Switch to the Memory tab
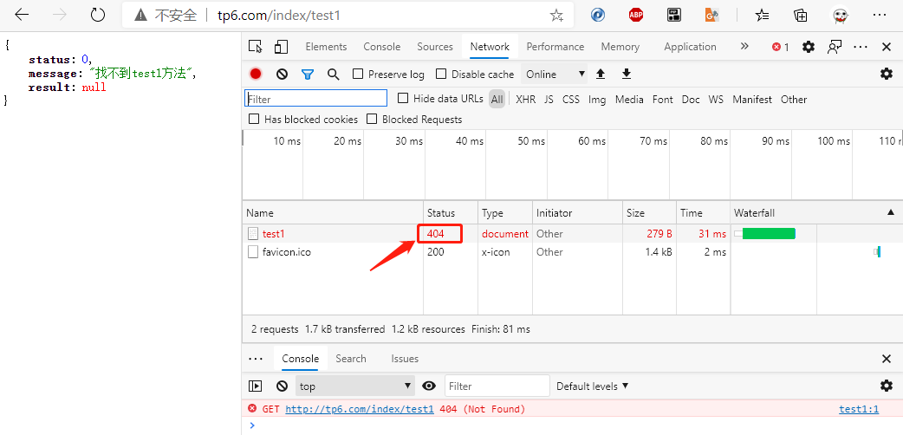The height and width of the screenshot is (435, 903). [620, 47]
